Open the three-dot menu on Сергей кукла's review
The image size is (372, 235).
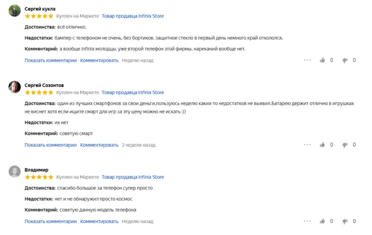click(x=307, y=60)
